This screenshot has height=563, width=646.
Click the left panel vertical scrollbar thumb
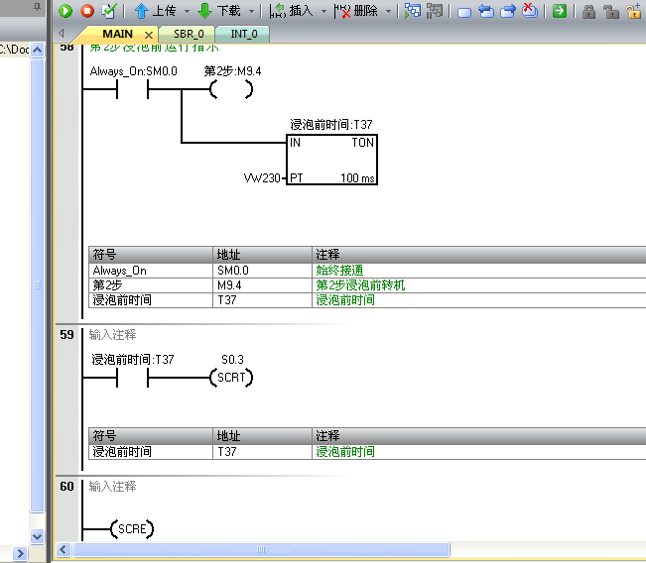point(37,285)
